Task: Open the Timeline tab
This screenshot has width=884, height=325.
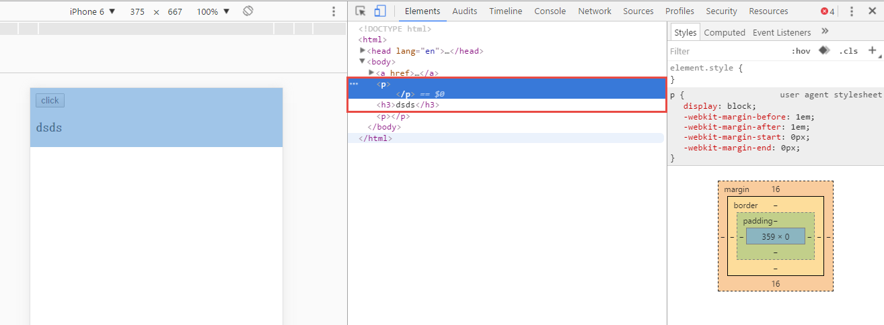Action: click(x=505, y=11)
